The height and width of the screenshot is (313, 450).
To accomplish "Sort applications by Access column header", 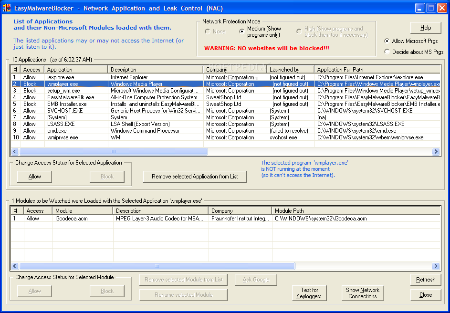I will 32,70.
